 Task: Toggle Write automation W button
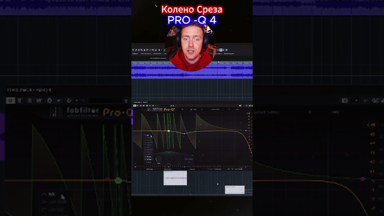click(144, 106)
